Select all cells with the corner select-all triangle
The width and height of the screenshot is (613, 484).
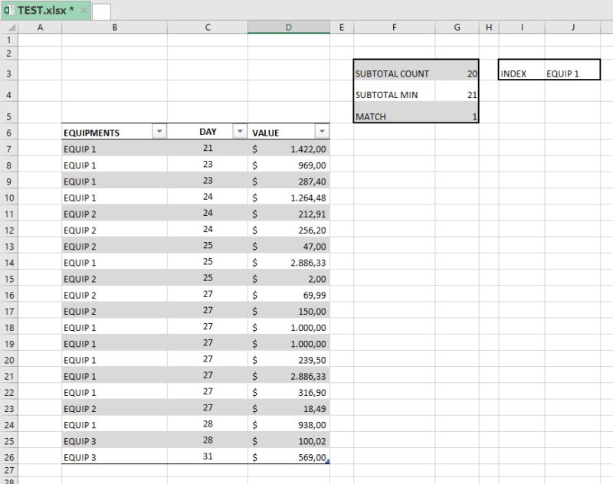[x=11, y=27]
